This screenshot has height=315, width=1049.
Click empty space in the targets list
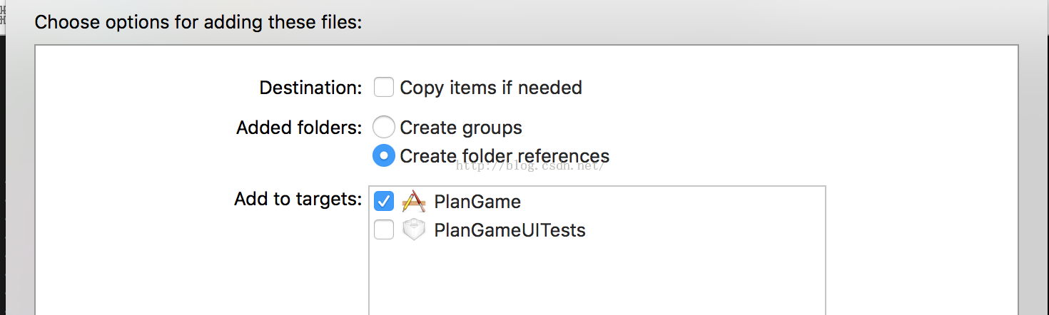coord(597,278)
